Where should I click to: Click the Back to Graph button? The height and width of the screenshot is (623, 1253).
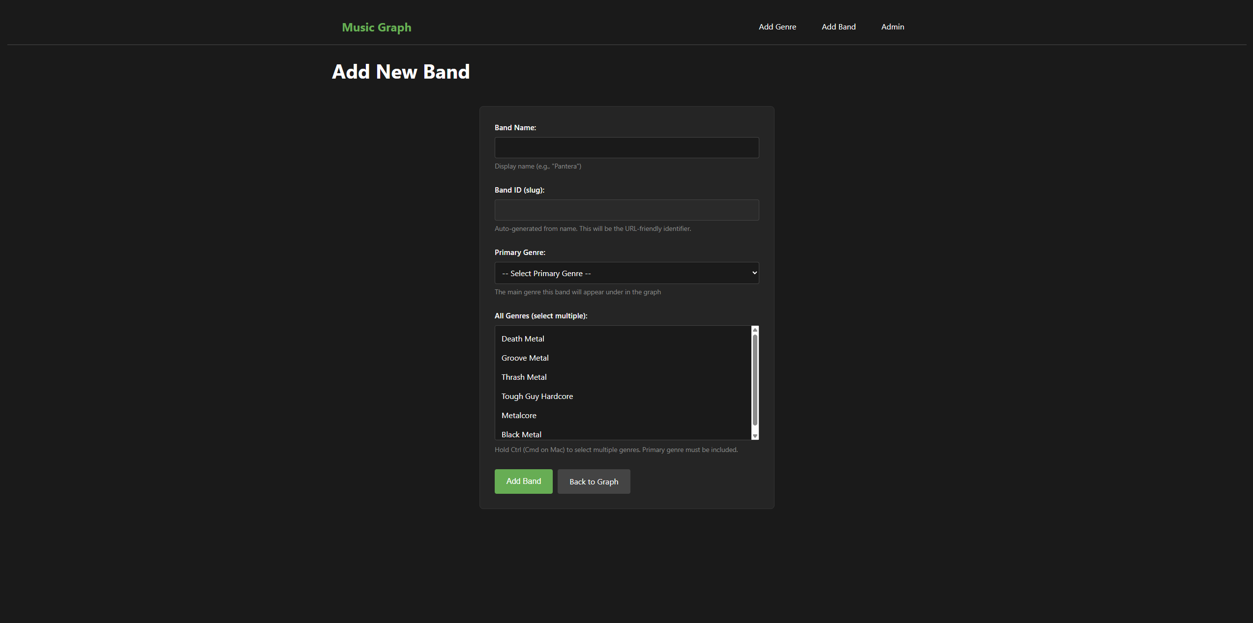click(x=594, y=481)
